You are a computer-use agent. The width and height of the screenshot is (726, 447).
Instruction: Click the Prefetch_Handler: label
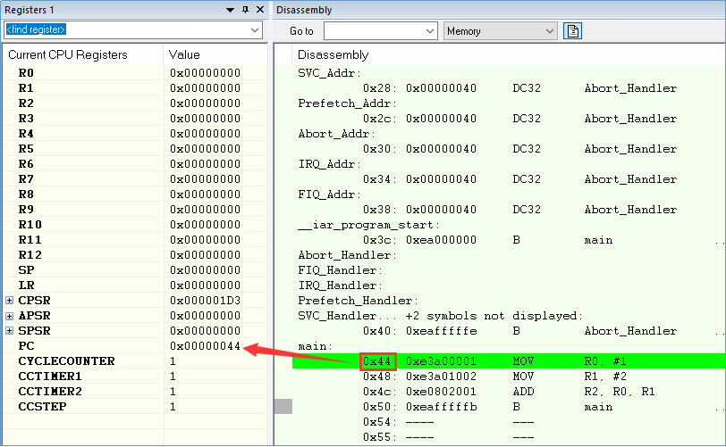tap(358, 301)
